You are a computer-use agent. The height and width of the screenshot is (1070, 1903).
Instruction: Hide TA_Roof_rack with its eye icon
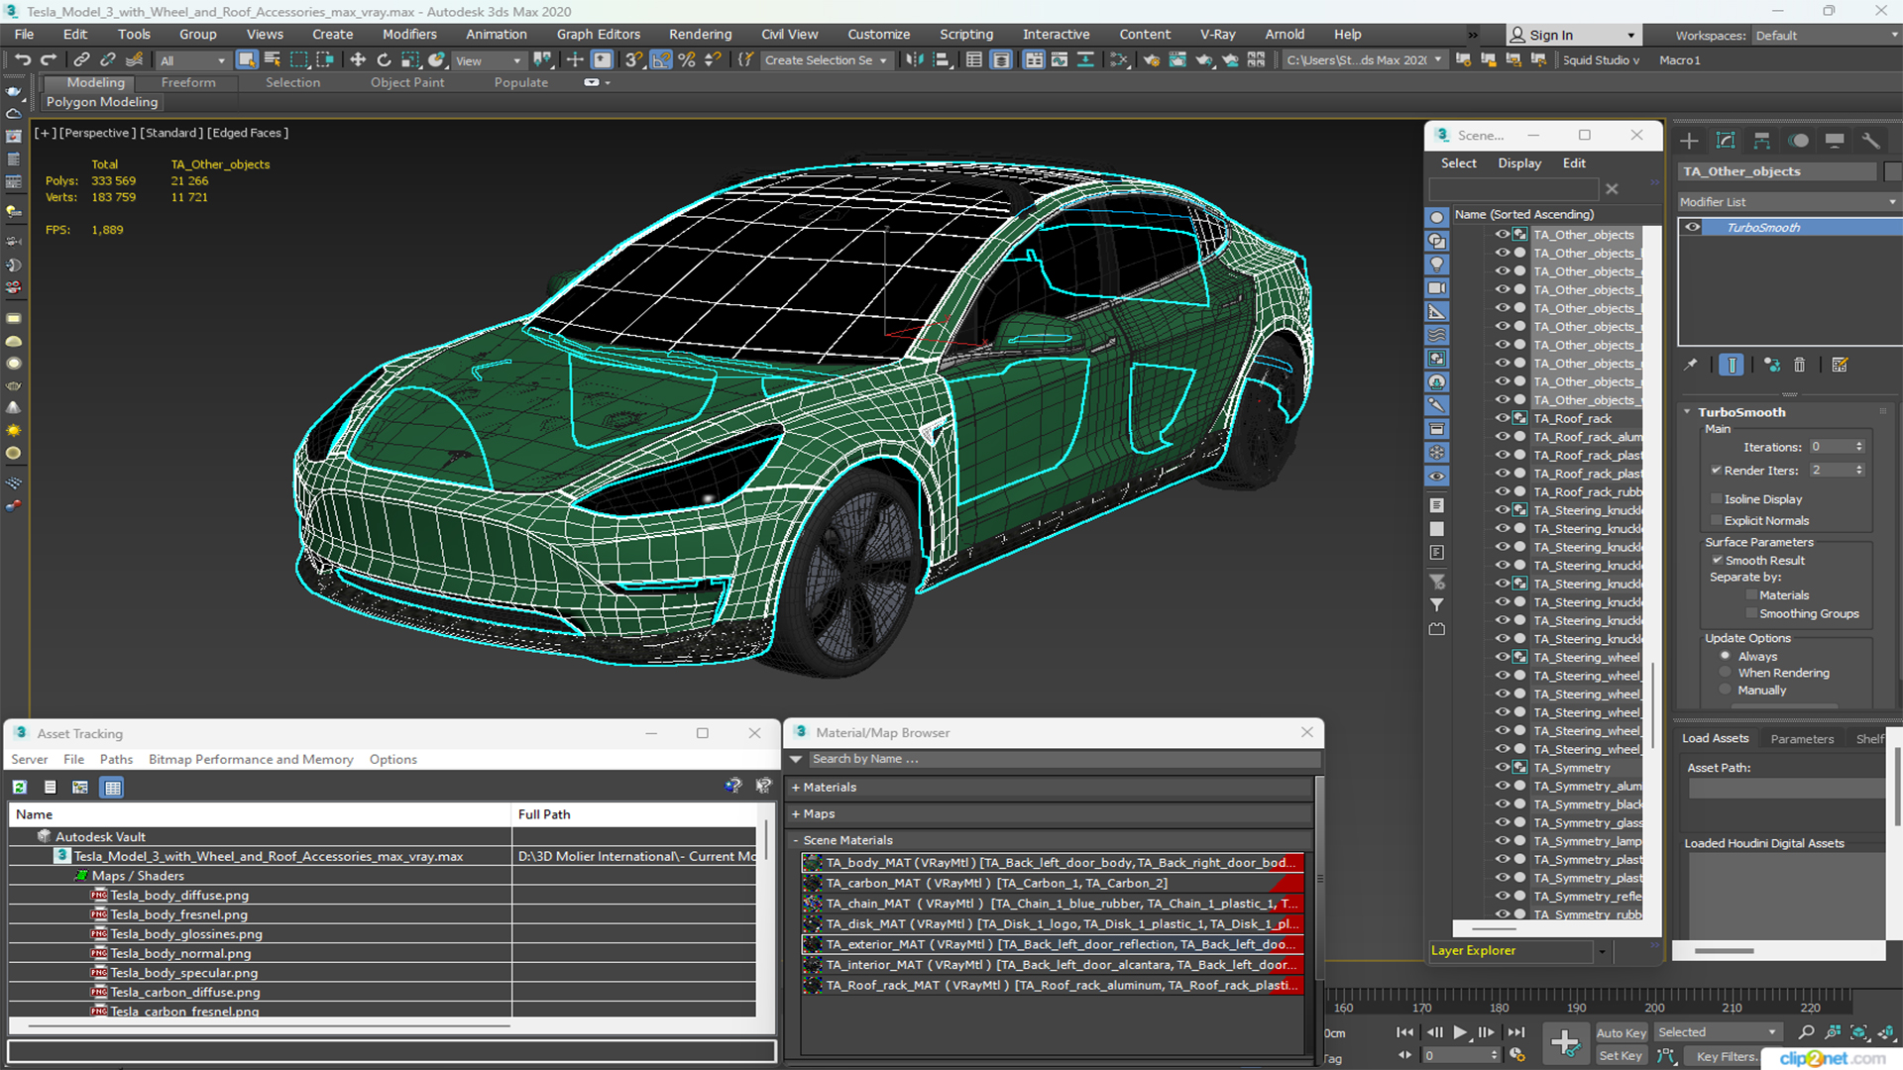[1503, 419]
